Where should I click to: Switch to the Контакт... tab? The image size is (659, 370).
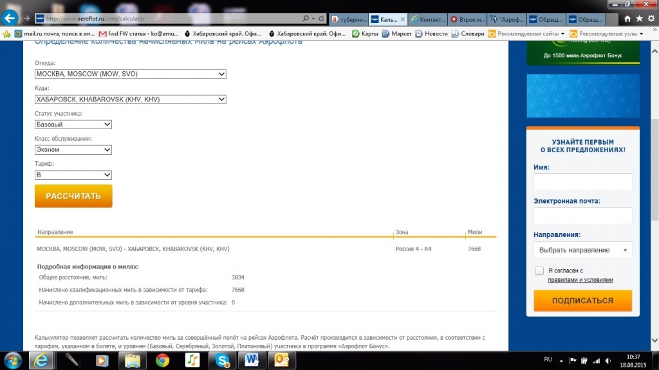tap(428, 19)
